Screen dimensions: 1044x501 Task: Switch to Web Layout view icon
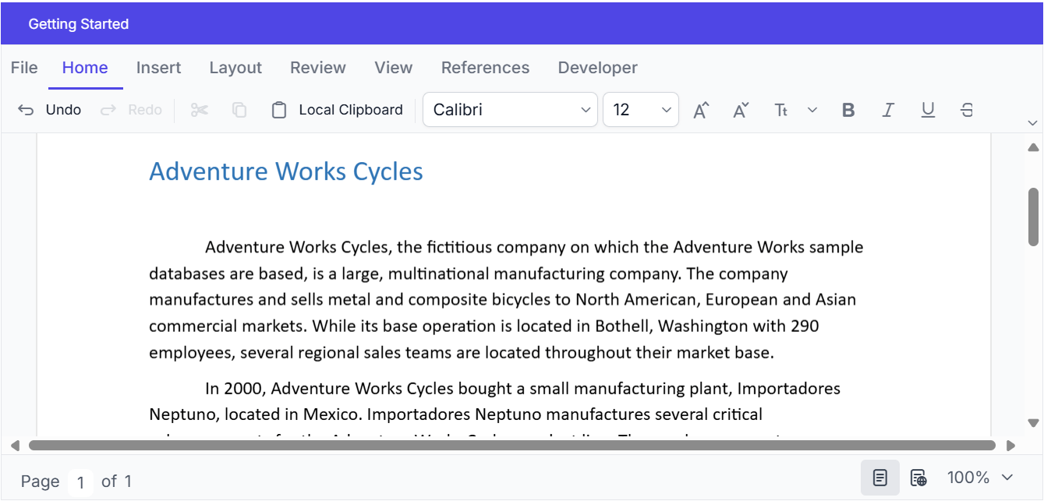click(x=918, y=478)
